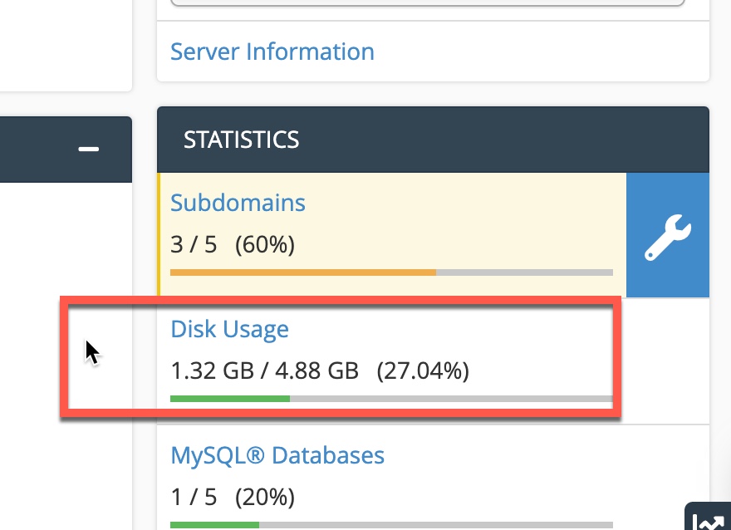
Task: Click the box above Server Information
Action: (x=428, y=2)
